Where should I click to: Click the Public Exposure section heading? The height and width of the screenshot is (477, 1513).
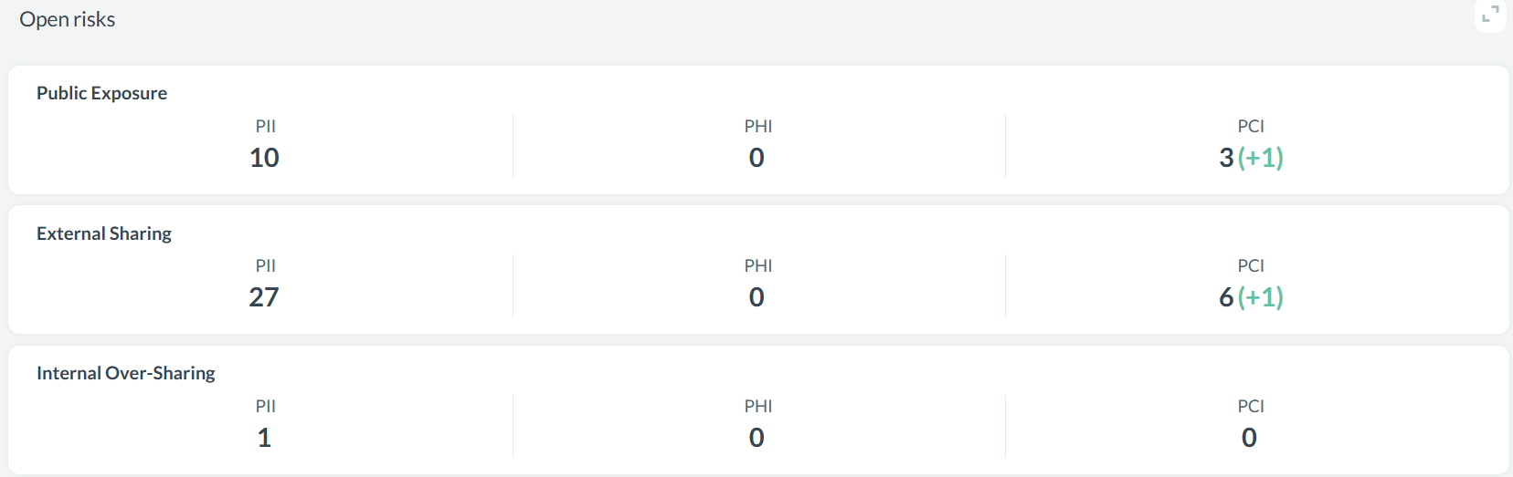pos(101,93)
